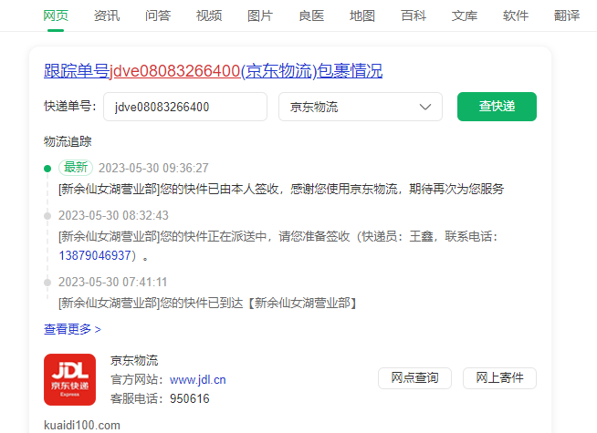
Task: Expand the 京东物流 courier dropdown
Action: 361,107
